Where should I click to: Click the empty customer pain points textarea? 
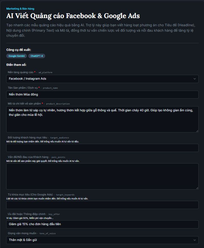(102, 176)
